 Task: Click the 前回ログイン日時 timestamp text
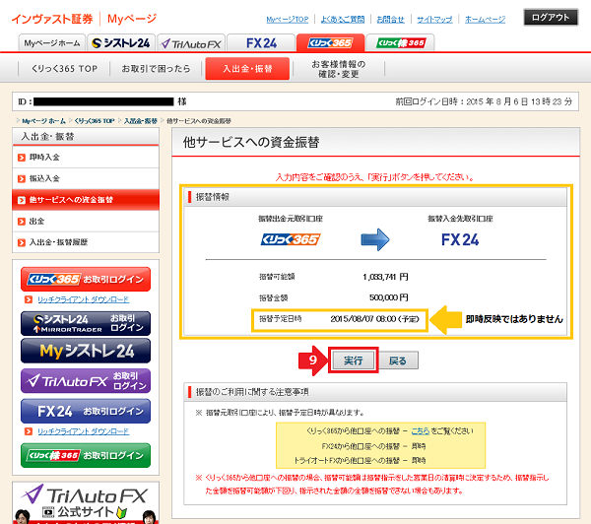[484, 101]
